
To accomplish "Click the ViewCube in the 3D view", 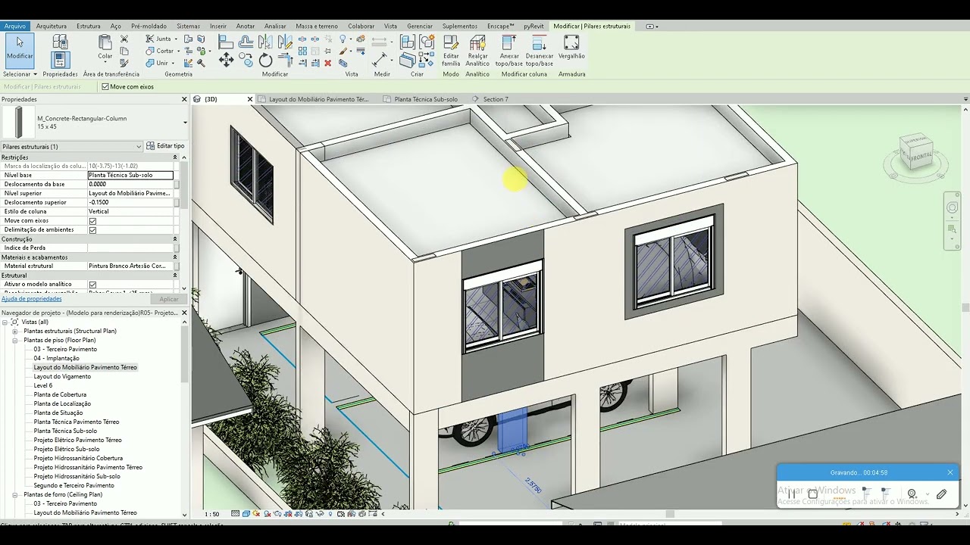I will 918,152.
